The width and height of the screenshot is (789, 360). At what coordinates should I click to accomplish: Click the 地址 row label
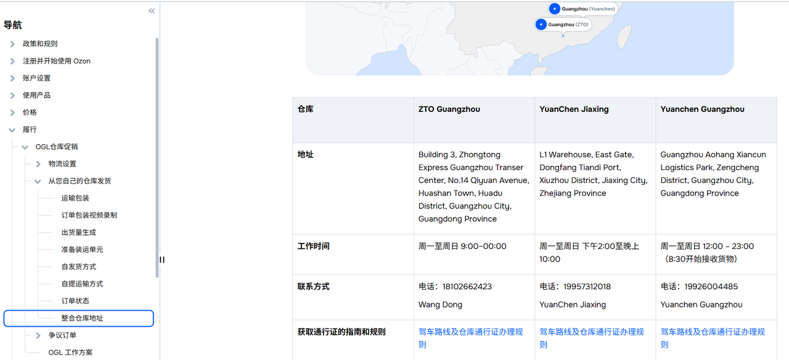coord(306,155)
